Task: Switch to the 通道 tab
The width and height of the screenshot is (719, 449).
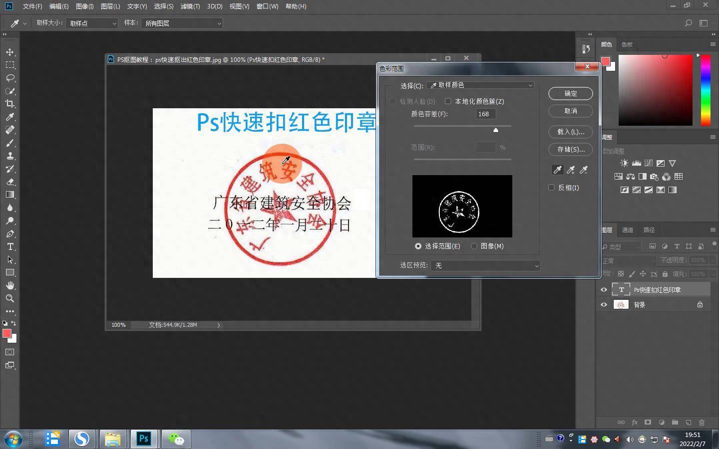Action: tap(627, 229)
